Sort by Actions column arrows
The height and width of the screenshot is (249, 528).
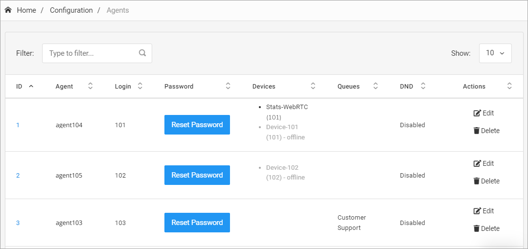point(509,86)
